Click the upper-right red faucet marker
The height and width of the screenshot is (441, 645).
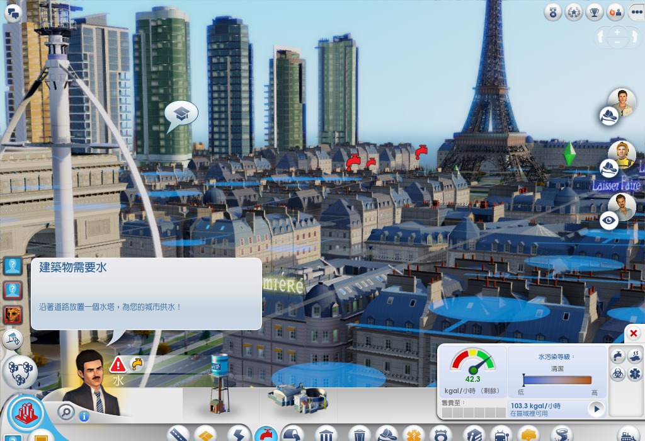[421, 151]
